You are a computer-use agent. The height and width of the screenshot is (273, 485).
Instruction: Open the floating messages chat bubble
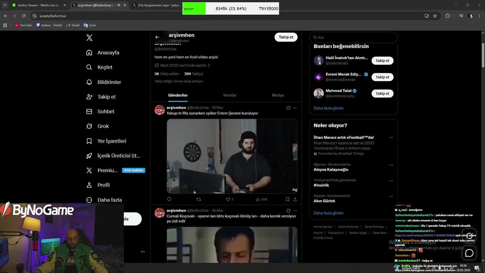click(469, 253)
